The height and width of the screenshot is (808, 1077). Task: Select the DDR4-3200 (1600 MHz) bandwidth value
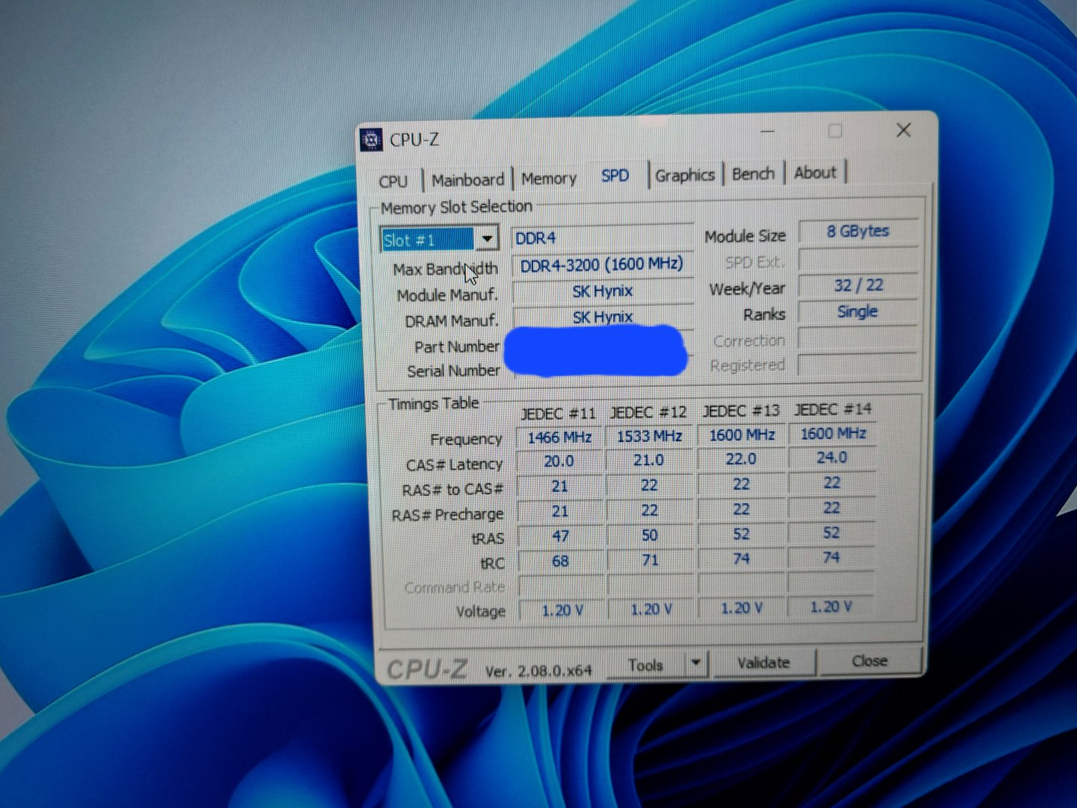603,265
